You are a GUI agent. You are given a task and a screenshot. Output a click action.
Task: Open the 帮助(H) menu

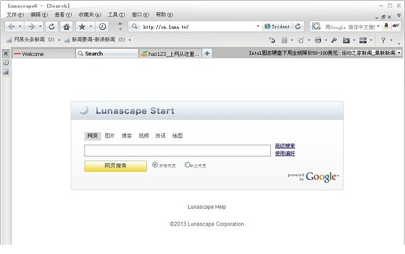(164, 14)
